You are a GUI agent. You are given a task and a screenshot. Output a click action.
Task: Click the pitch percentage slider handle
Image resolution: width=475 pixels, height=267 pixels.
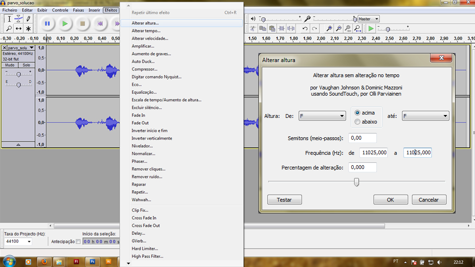[x=356, y=182]
